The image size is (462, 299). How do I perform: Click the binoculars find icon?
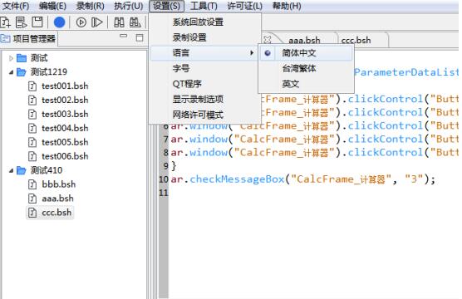coord(119,22)
